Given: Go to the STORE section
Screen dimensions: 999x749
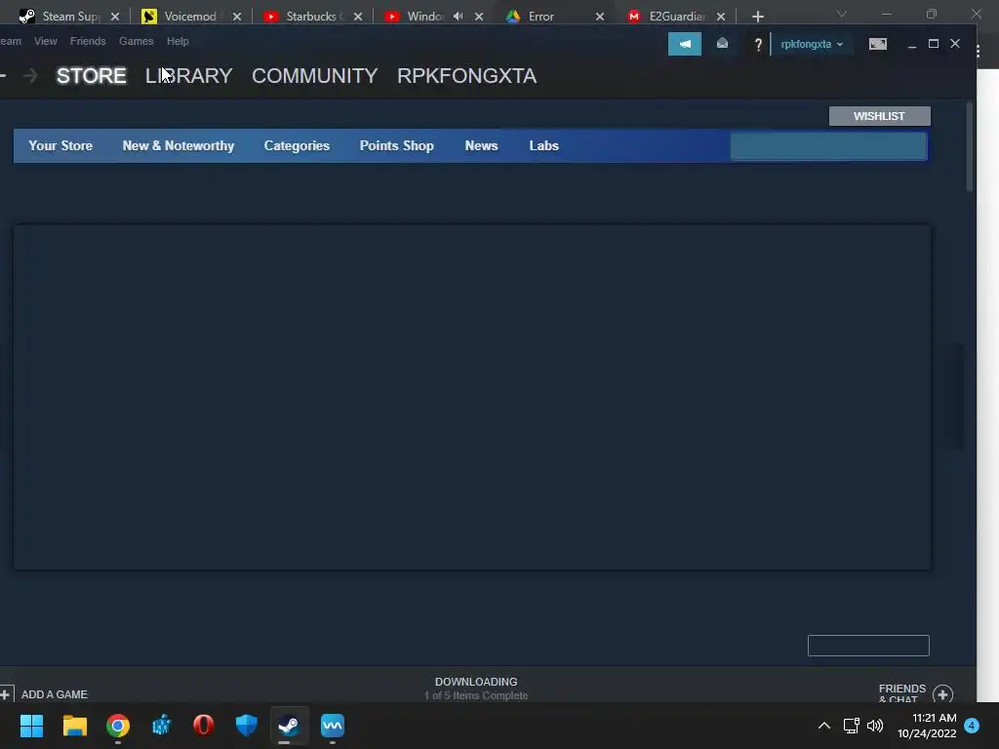Looking at the screenshot, I should [91, 76].
